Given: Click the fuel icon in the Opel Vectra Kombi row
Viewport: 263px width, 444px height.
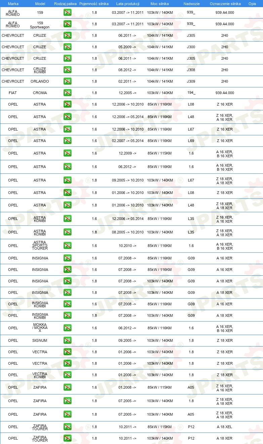Looking at the screenshot, I should [67, 375].
